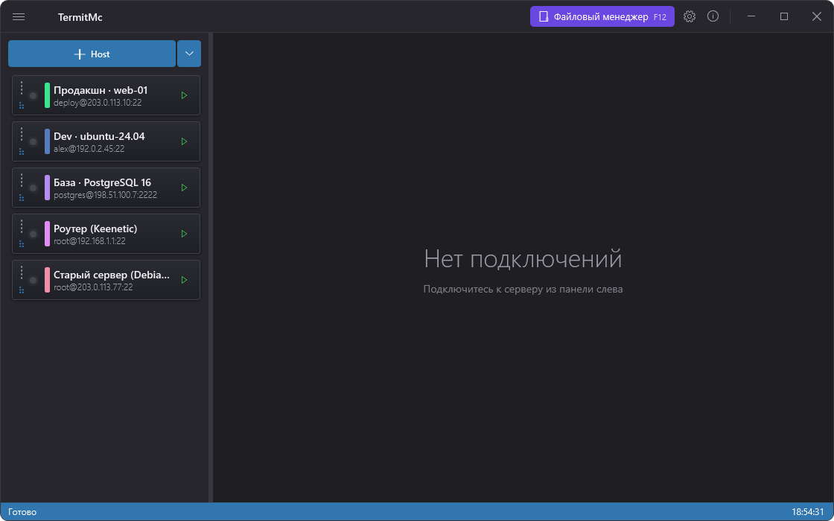The width and height of the screenshot is (834, 521).
Task: Click status circle of Старый сервер
Action: [33, 280]
